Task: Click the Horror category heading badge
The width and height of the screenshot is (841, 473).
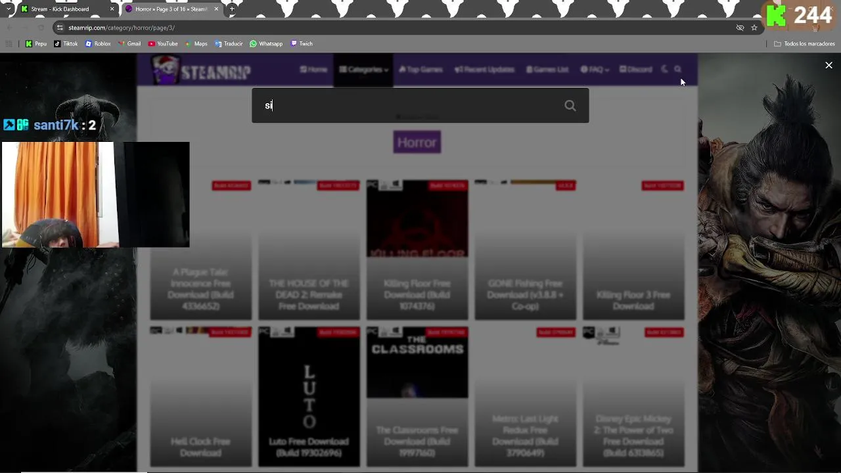Action: [x=417, y=143]
